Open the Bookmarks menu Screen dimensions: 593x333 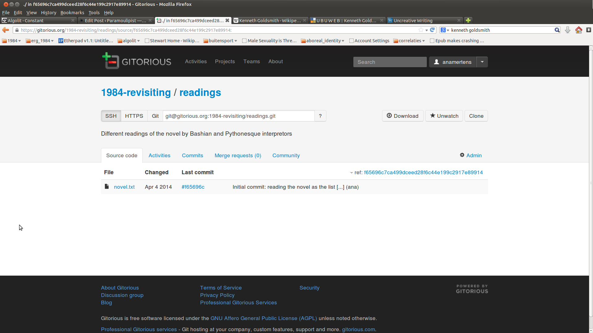(x=72, y=13)
